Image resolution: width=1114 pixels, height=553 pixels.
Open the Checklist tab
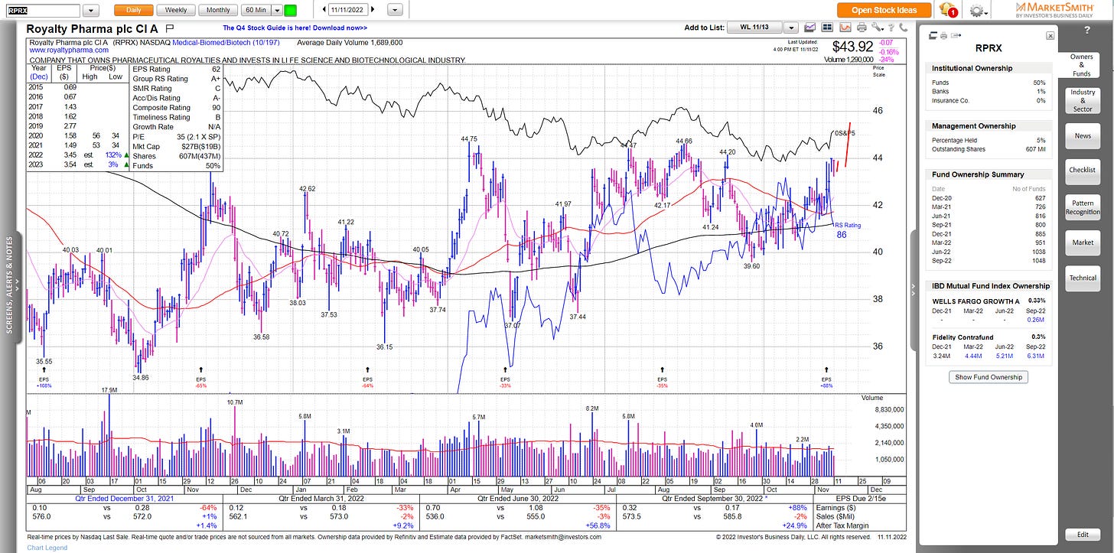(1083, 170)
